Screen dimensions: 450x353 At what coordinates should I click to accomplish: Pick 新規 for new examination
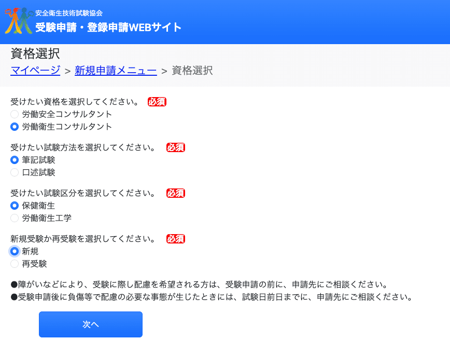coord(15,251)
